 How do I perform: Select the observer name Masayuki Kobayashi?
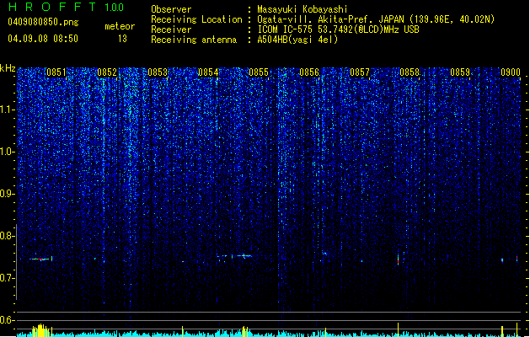point(302,9)
